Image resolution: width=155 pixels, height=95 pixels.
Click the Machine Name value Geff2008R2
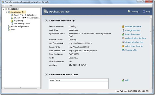74,54
